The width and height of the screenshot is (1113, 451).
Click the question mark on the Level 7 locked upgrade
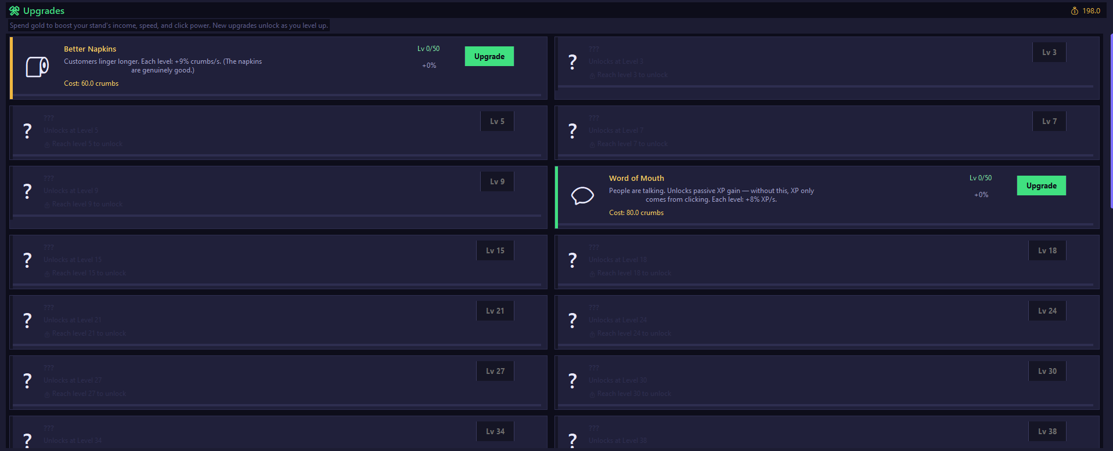coord(572,130)
